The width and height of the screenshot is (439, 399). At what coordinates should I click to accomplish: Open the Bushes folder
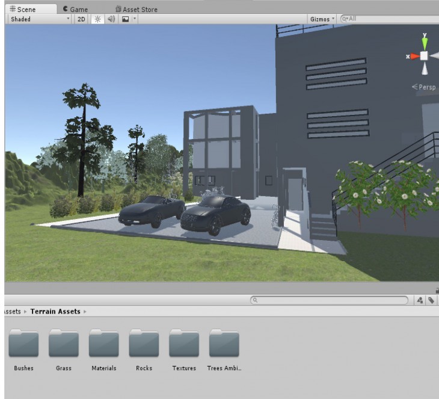pos(23,344)
